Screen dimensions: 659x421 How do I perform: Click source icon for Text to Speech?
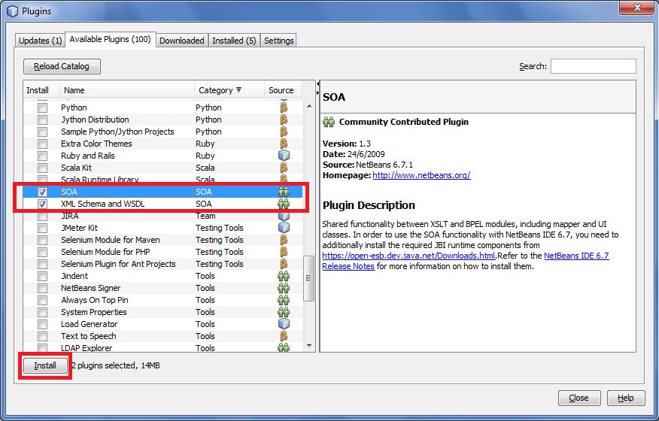[284, 336]
